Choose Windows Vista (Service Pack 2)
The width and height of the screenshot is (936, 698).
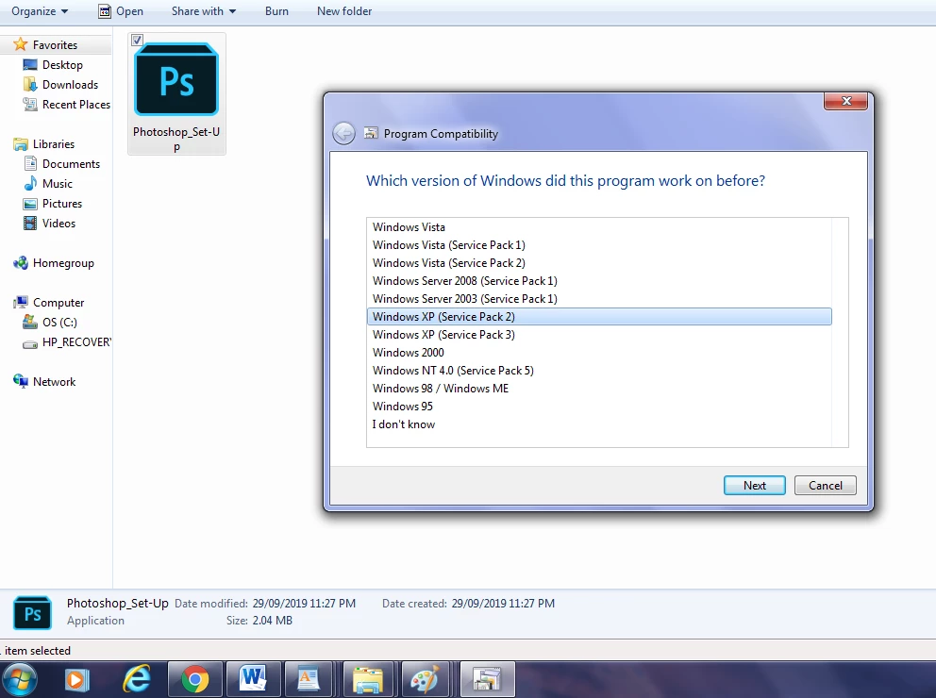pyautogui.click(x=599, y=262)
